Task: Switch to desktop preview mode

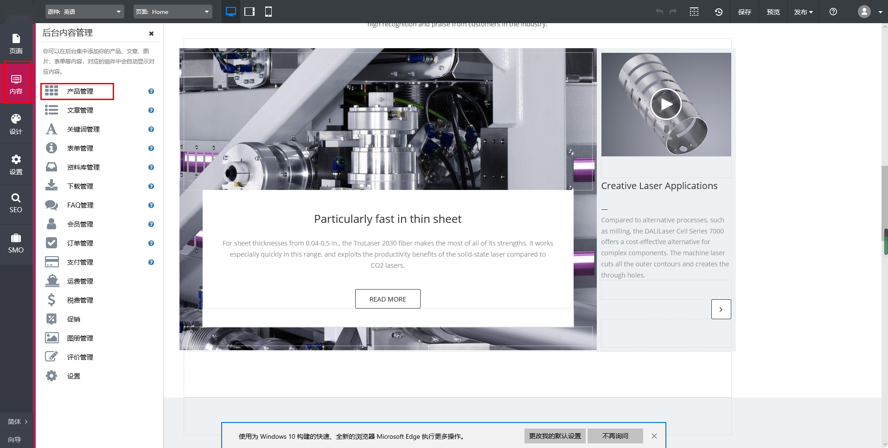Action: click(230, 12)
